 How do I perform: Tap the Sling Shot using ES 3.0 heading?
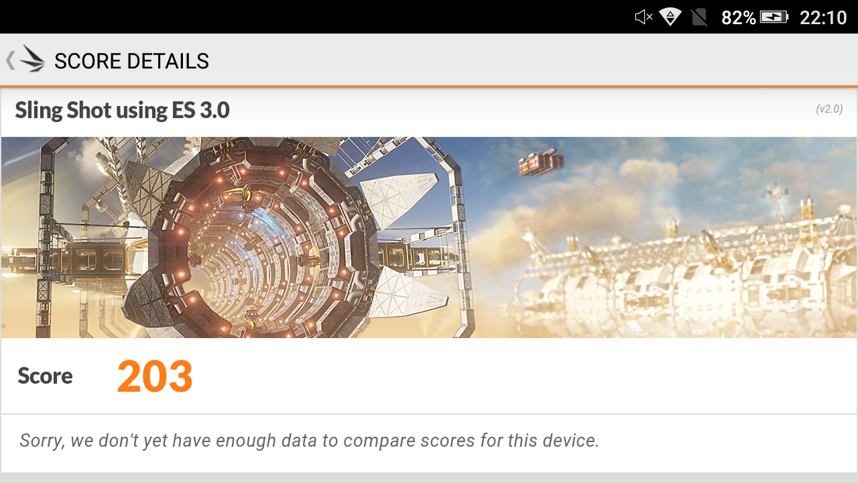click(122, 110)
